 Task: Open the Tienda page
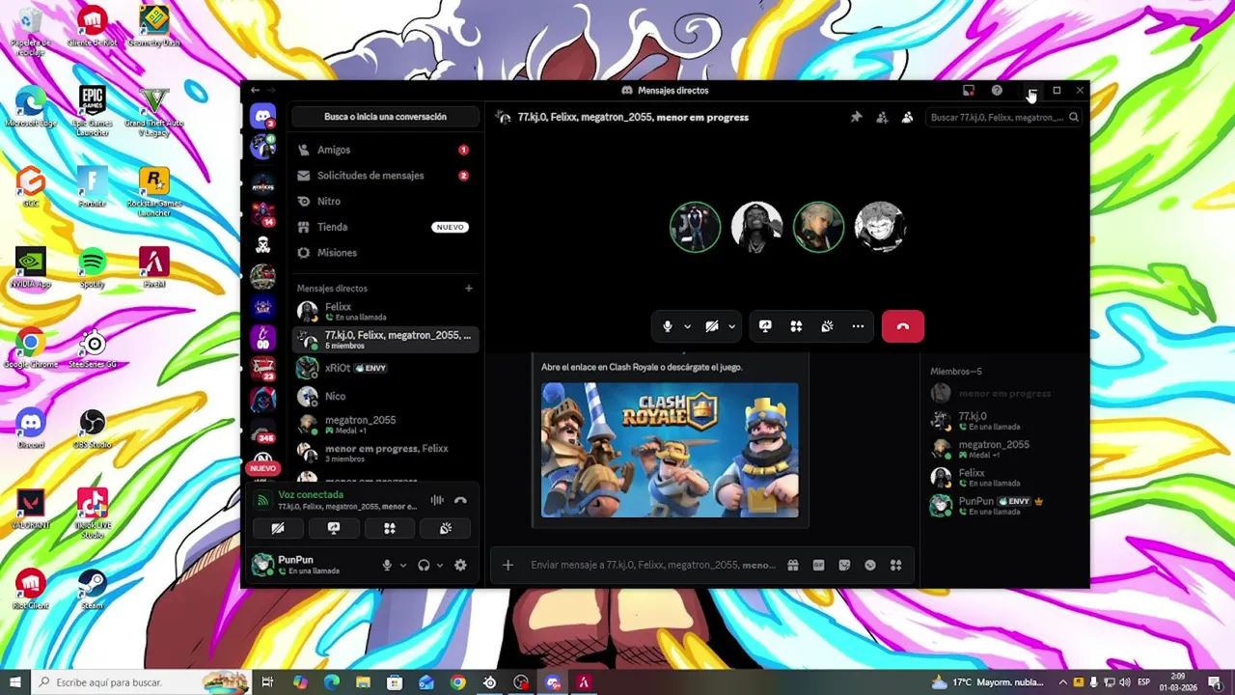click(x=384, y=227)
